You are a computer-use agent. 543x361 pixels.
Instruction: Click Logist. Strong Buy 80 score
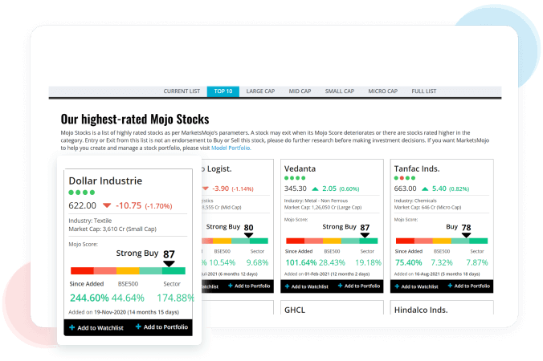pos(230,227)
